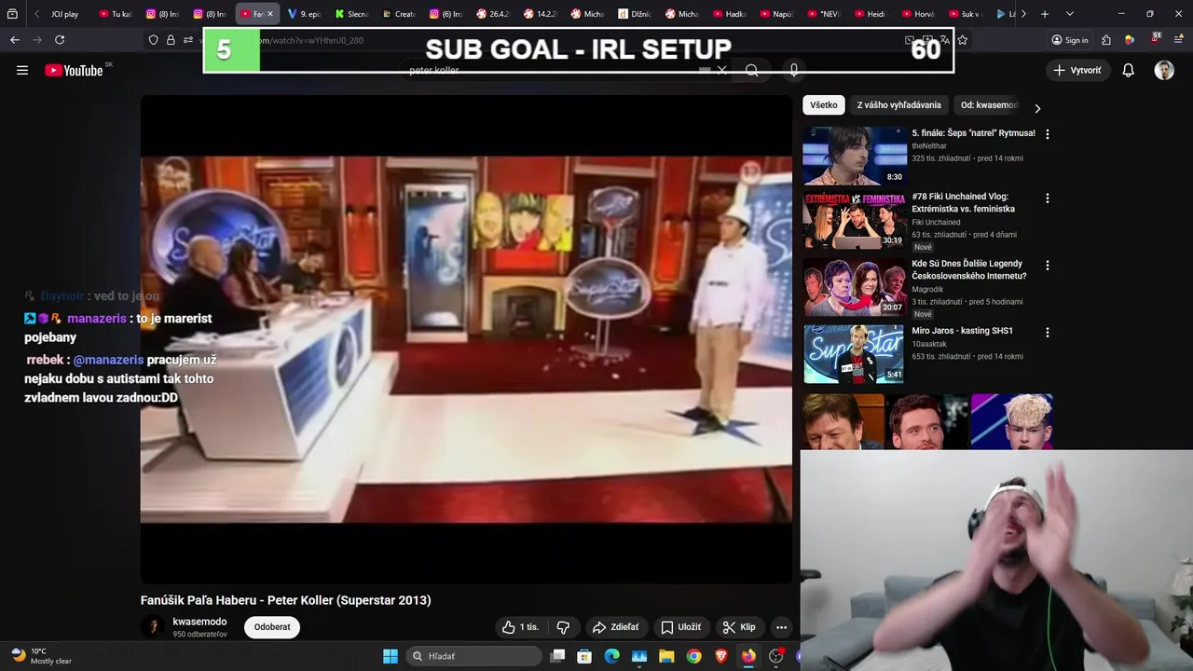The image size is (1193, 671).
Task: Open OBS Studio from the taskbar
Action: coord(775,656)
